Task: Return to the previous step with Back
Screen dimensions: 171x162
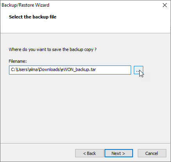Action: (x=89, y=153)
